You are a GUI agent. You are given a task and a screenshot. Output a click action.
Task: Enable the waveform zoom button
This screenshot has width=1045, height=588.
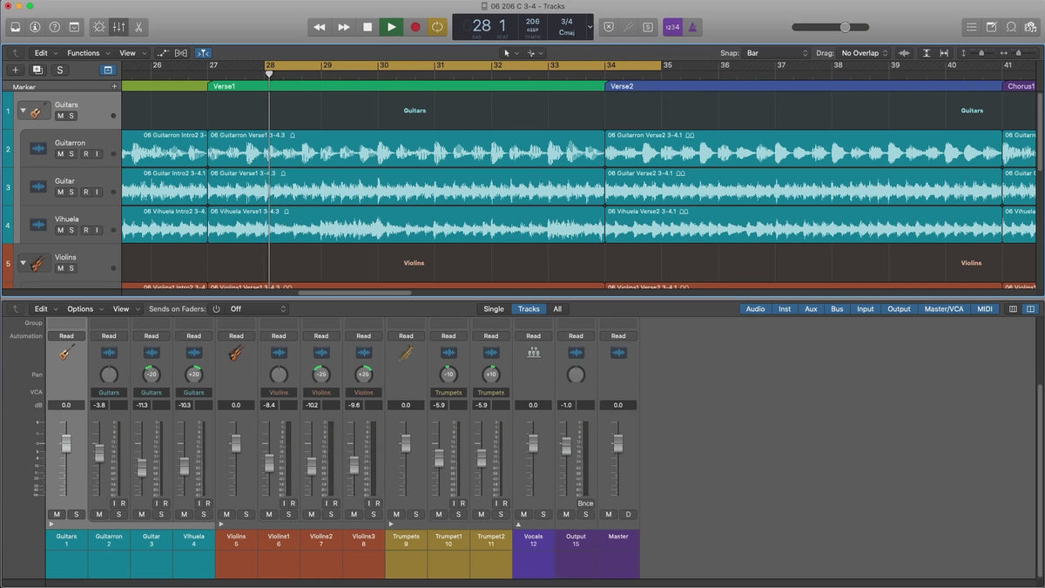point(903,53)
